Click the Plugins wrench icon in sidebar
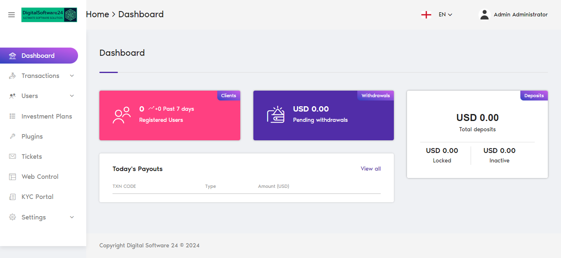The height and width of the screenshot is (258, 561). pos(12,137)
